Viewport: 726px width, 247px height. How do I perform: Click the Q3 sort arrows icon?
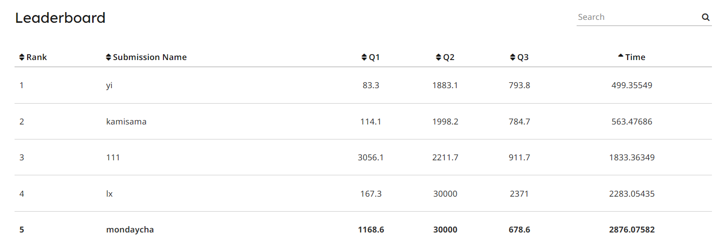click(513, 57)
